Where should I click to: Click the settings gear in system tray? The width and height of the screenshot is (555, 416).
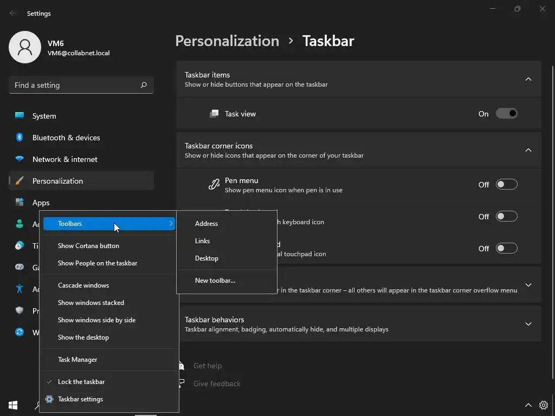pos(544,405)
